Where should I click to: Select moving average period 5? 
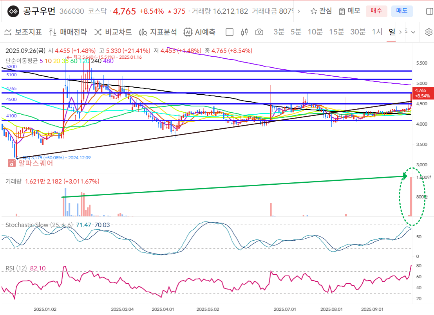click(41, 61)
